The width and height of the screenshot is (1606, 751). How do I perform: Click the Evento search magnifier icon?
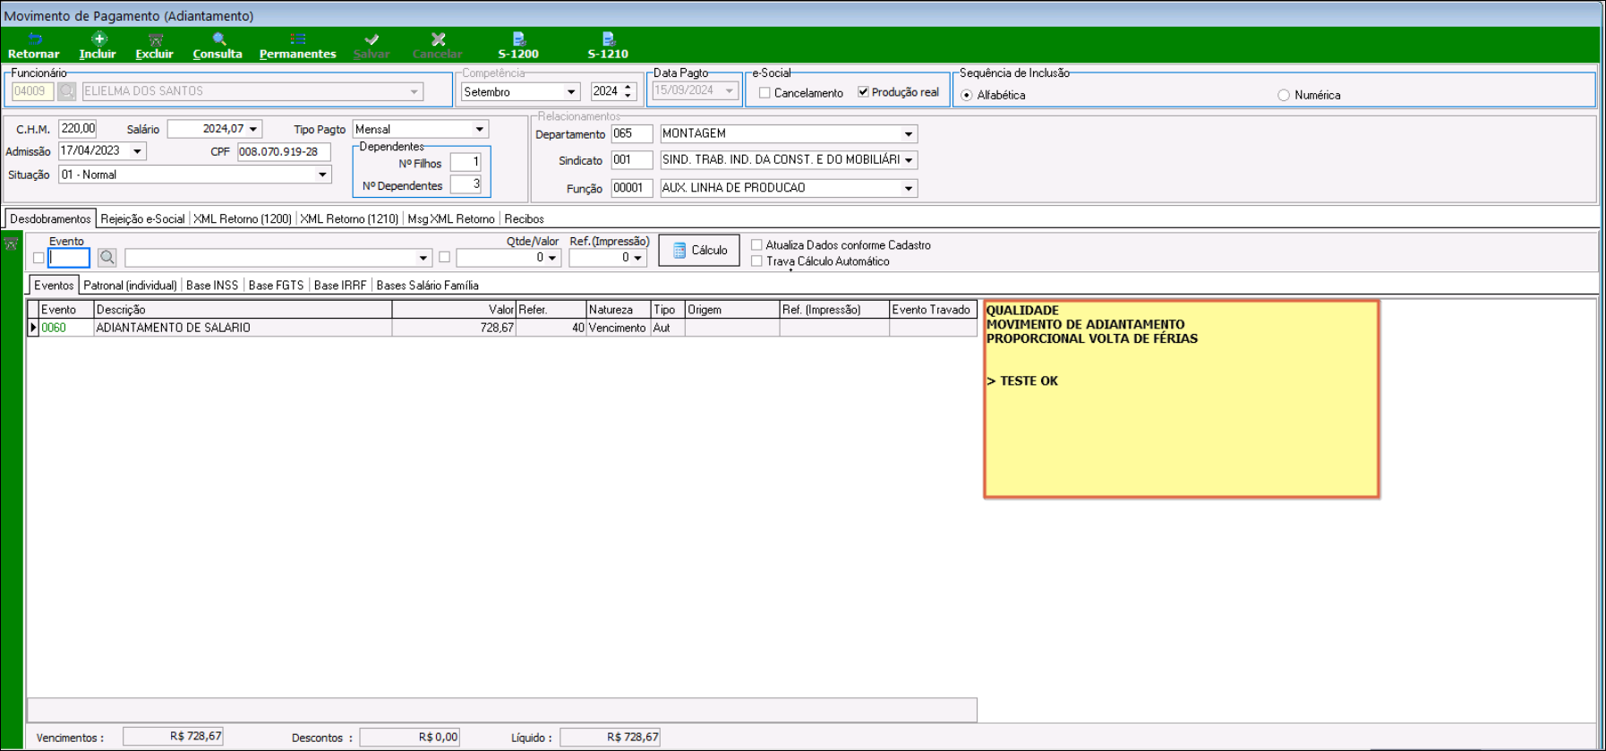(x=107, y=258)
